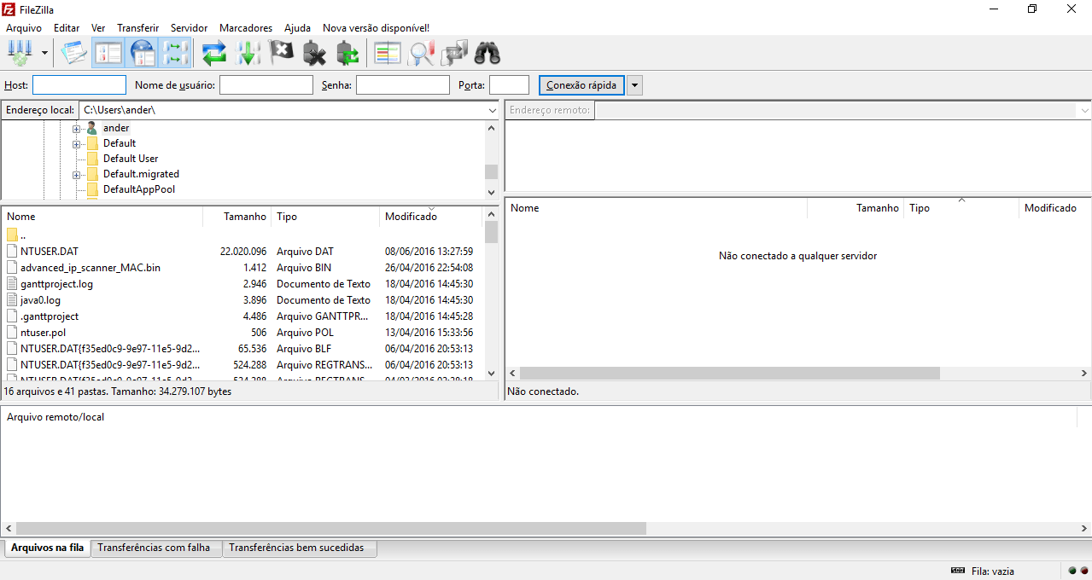Open the Ver menu
This screenshot has height=580, width=1092.
coord(98,28)
